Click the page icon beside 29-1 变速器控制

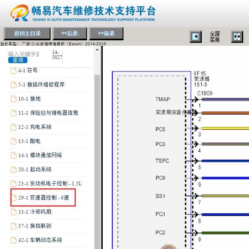click(14, 198)
